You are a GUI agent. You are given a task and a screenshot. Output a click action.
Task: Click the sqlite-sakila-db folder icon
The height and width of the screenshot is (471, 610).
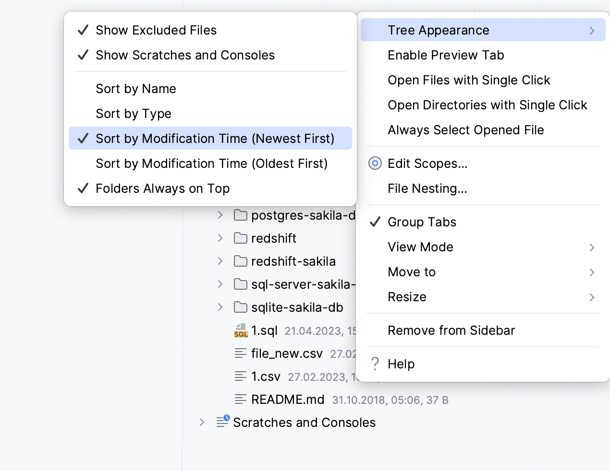[x=241, y=307]
